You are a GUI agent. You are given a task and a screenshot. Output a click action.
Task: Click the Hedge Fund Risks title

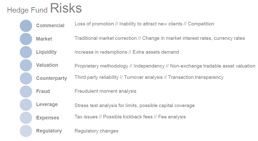[x=44, y=8]
